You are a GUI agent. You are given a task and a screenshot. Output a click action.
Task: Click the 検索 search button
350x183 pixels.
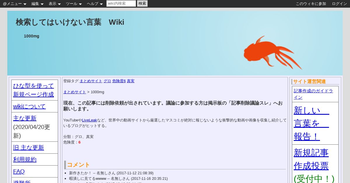pos(142,3)
